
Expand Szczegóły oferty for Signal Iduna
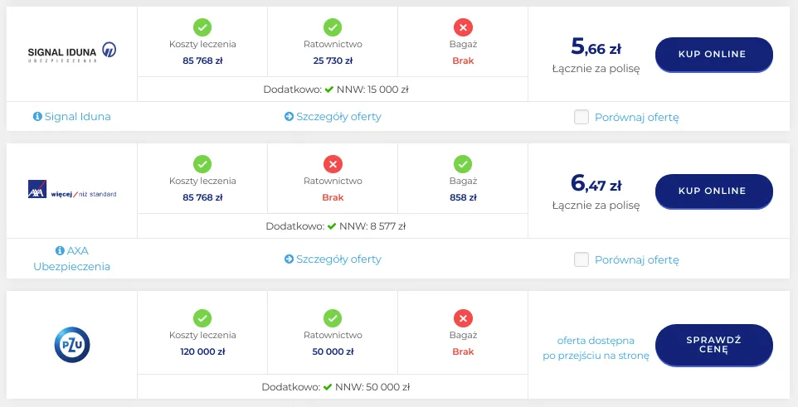[x=333, y=117]
